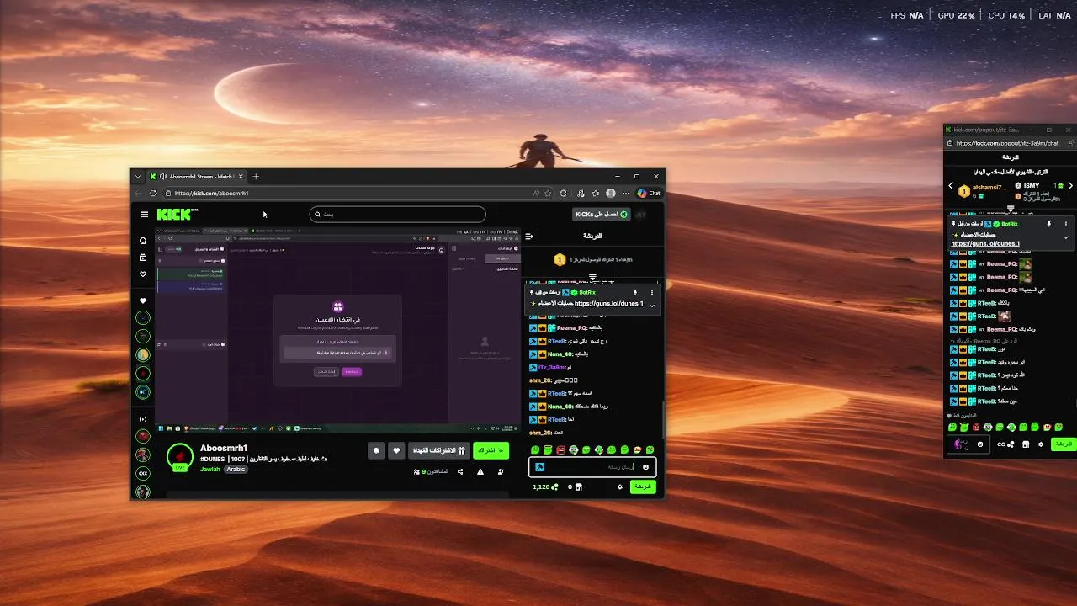Open emoji picker in main chat input
The height and width of the screenshot is (606, 1077).
pos(646,467)
